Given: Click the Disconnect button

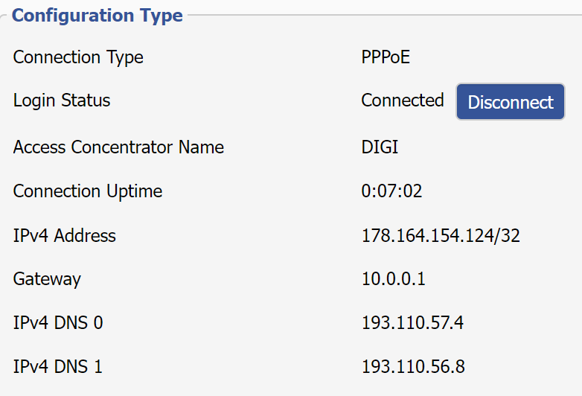Looking at the screenshot, I should pyautogui.click(x=511, y=102).
